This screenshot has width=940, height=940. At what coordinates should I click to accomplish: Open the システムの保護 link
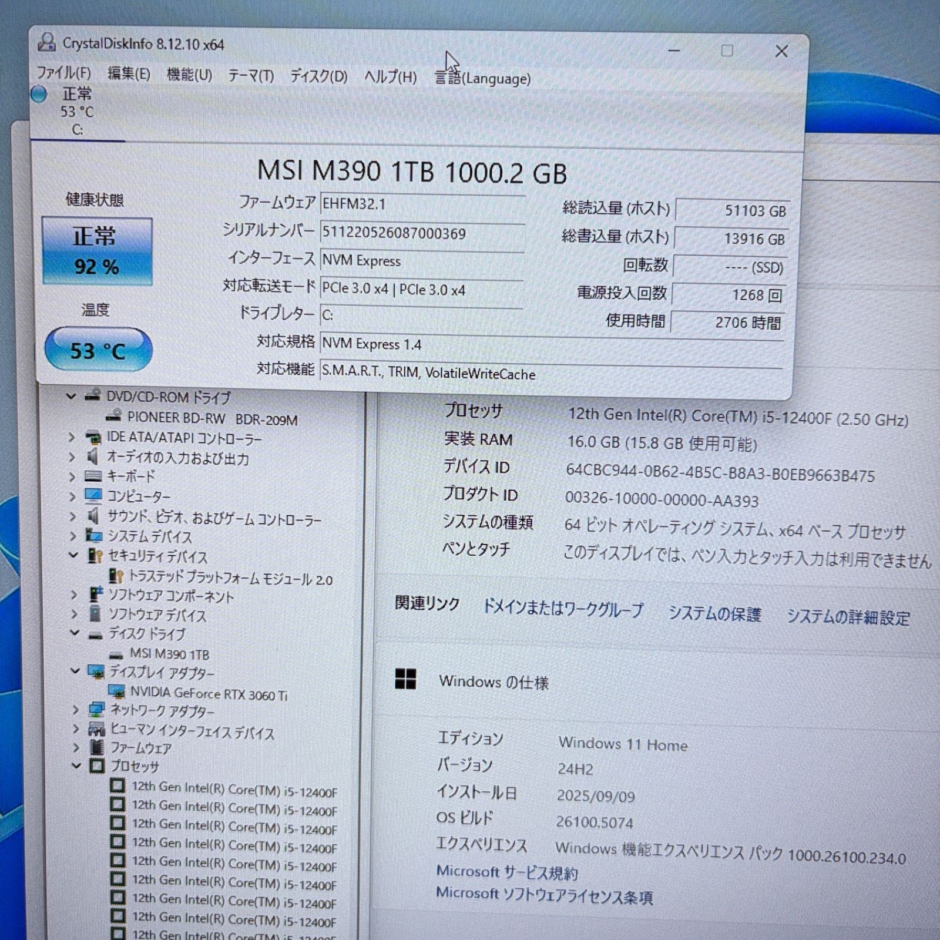(x=715, y=613)
